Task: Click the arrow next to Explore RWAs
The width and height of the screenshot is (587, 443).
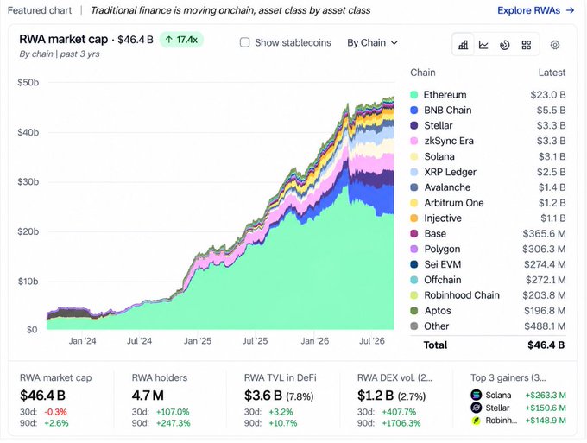Action: pyautogui.click(x=570, y=10)
